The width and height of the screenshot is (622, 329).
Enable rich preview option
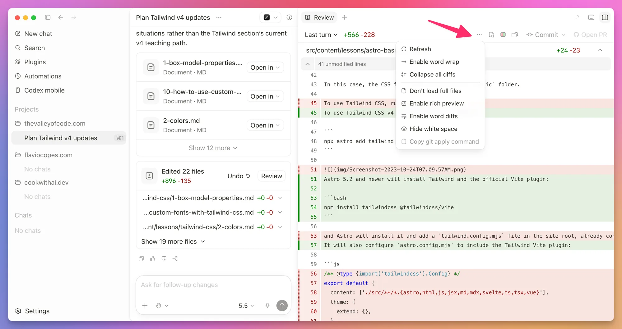click(x=440, y=103)
